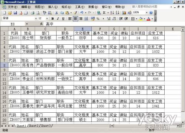This screenshot has width=185, height=133.
Task: Insert a hyperlink with the globe icon
Action: tap(99, 13)
